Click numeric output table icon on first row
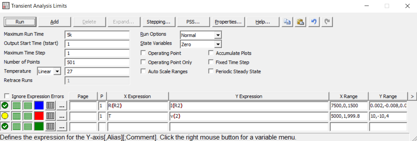The width and height of the screenshot is (417, 141). click(50, 106)
